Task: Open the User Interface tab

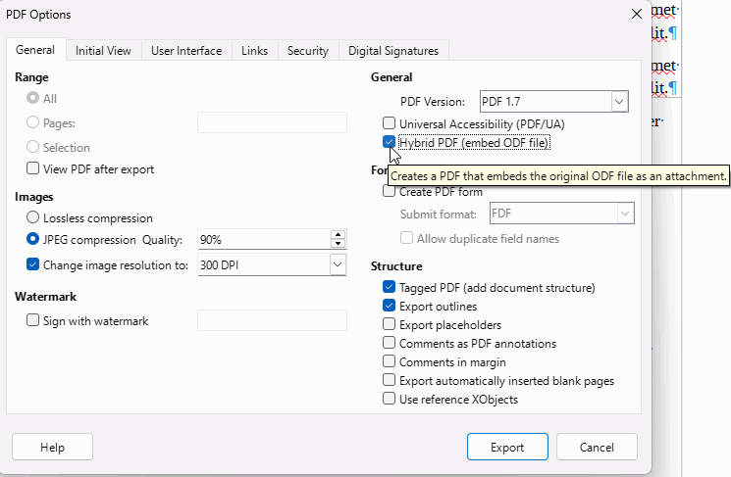Action: (186, 51)
